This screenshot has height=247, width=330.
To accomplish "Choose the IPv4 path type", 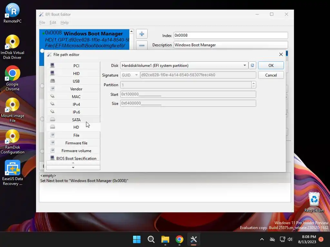I will point(73,105).
